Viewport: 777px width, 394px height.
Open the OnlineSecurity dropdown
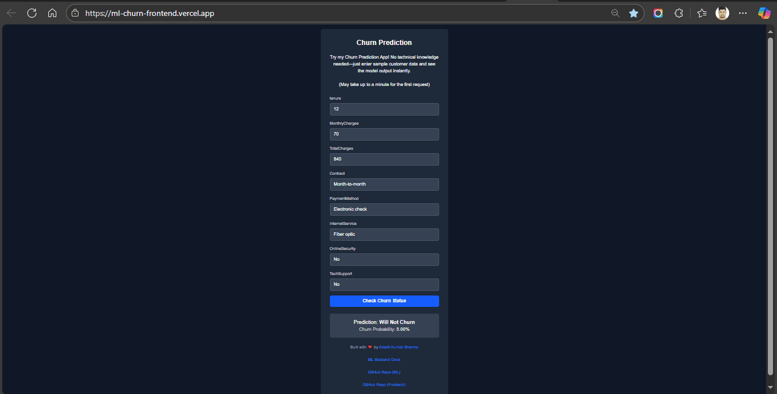click(x=385, y=260)
